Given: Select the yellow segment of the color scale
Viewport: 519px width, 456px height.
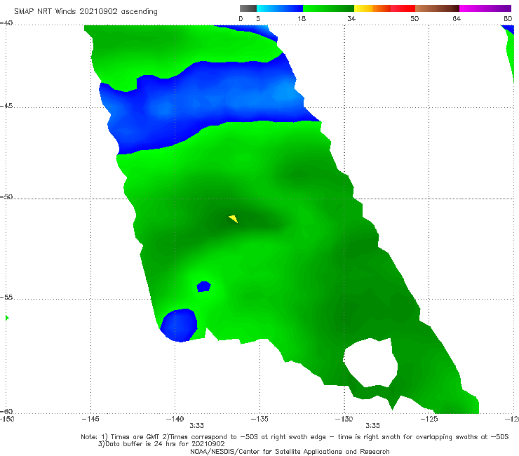Looking at the screenshot, I should [x=363, y=8].
